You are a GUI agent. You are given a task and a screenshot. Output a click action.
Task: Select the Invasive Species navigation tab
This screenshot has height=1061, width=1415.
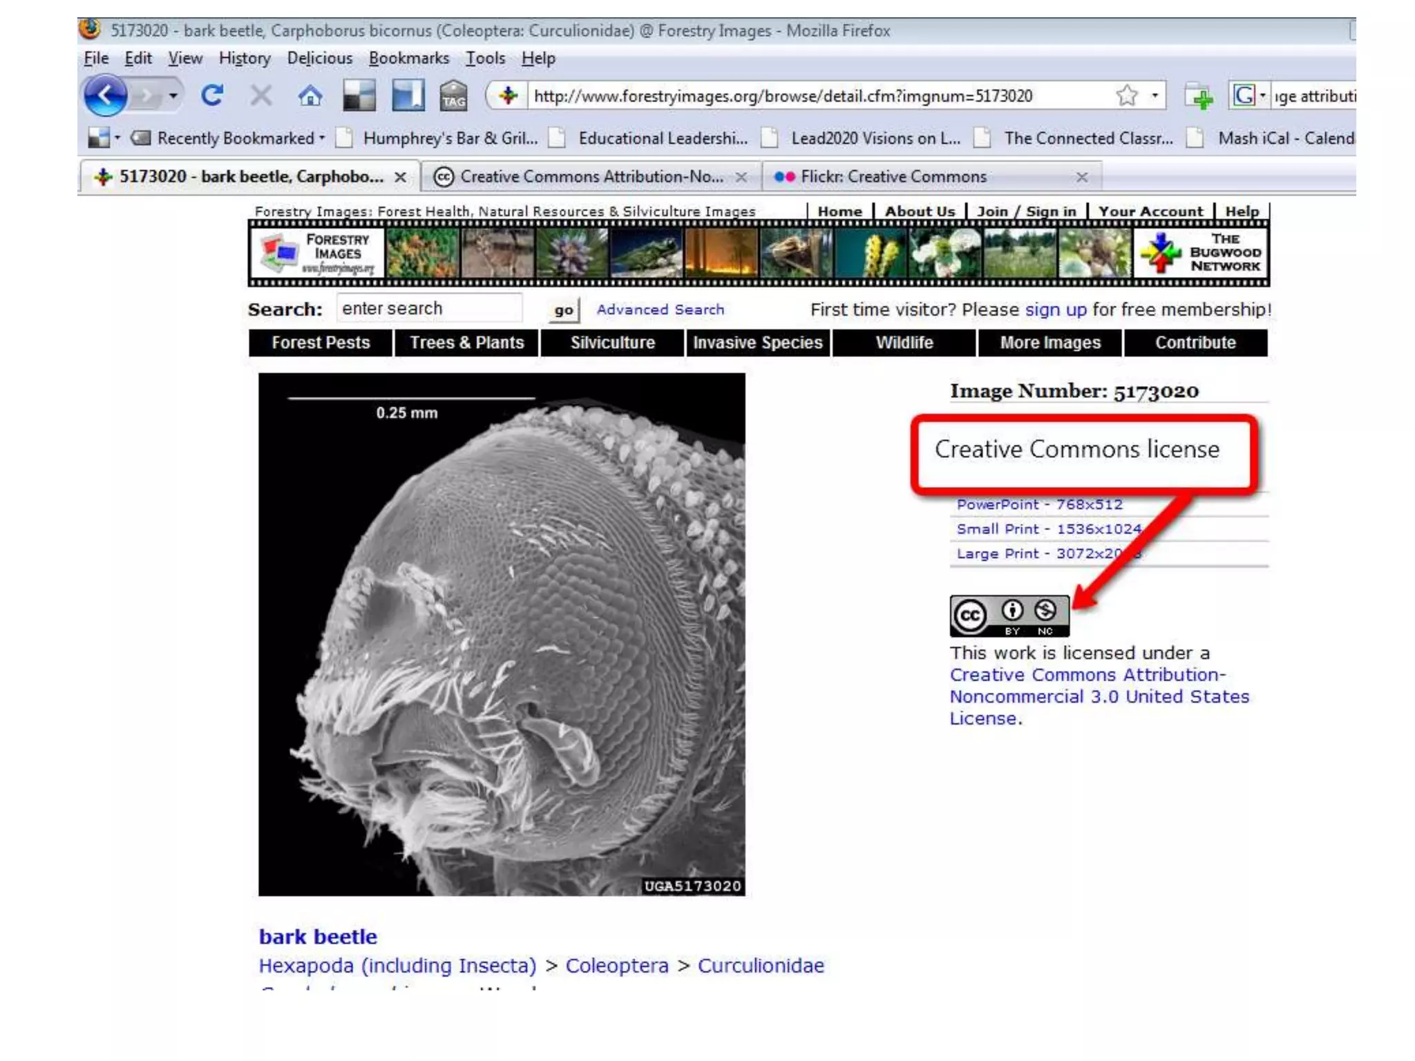[757, 343]
